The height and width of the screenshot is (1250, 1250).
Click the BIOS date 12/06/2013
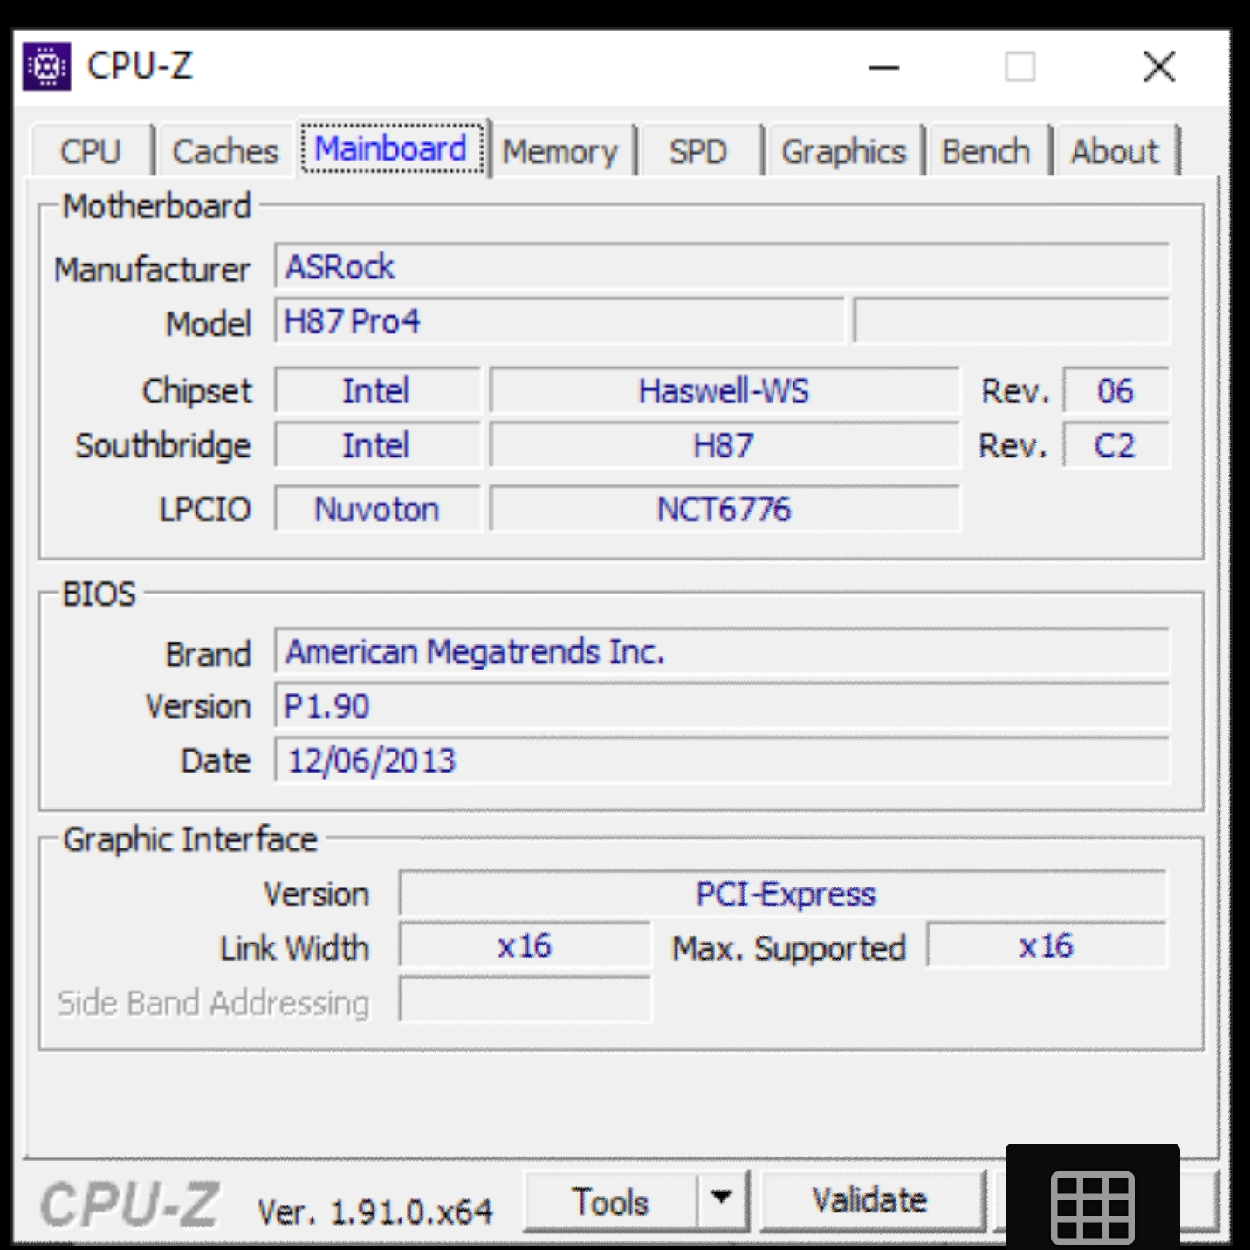722,760
